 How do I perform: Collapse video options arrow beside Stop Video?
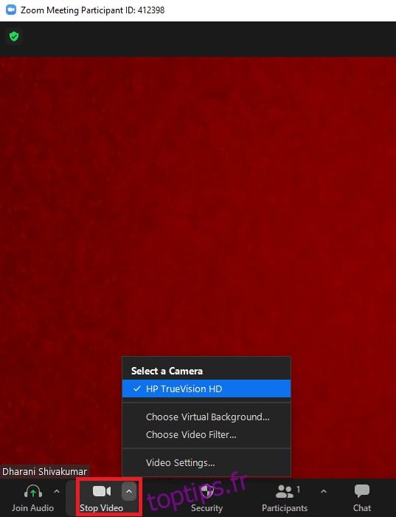tap(129, 492)
